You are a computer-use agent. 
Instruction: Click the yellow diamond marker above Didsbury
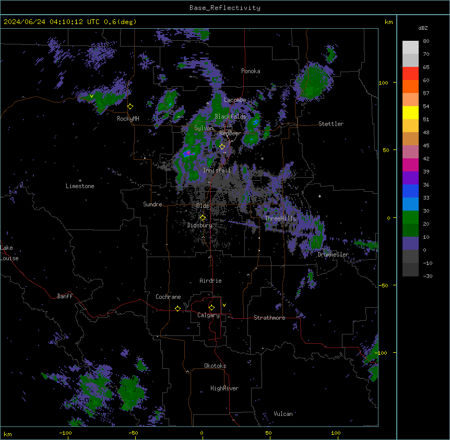pyautogui.click(x=203, y=218)
